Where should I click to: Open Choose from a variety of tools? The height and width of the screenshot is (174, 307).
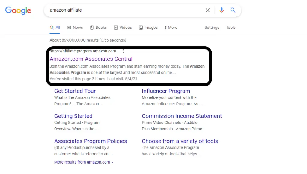point(180,141)
